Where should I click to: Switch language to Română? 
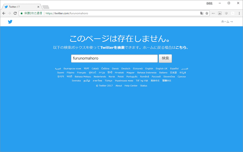click(145, 77)
